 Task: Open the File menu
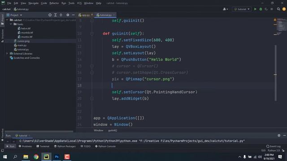9,3
